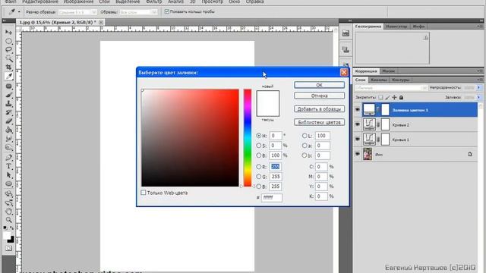The image size is (486, 273).
Task: Select the R red radio button
Action: coord(258,167)
